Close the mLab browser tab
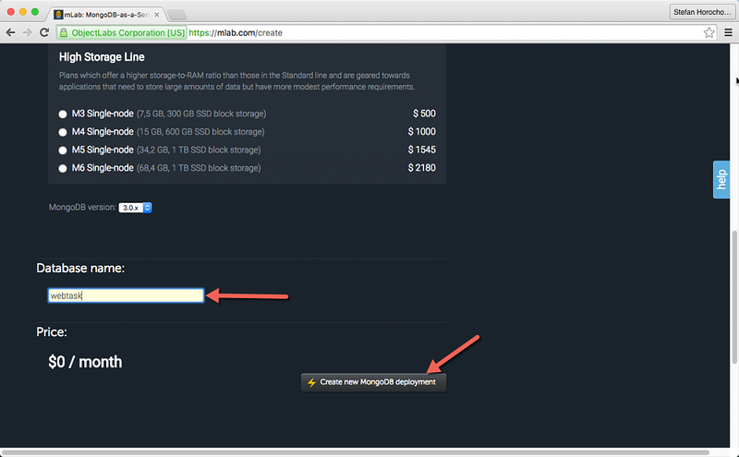The image size is (739, 457). [157, 15]
